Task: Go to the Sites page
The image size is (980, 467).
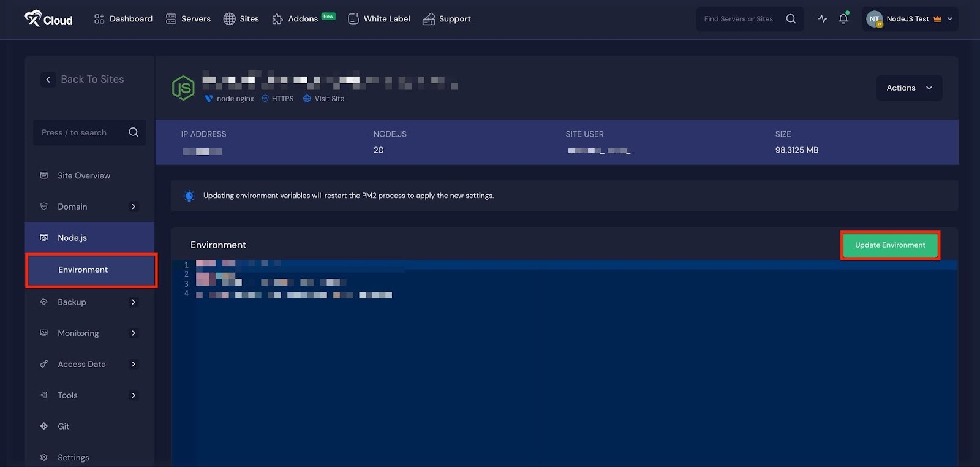Action: coord(241,19)
